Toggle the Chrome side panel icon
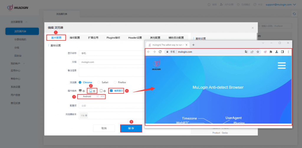Screen dimensions: 302x148 [x=282, y=52]
